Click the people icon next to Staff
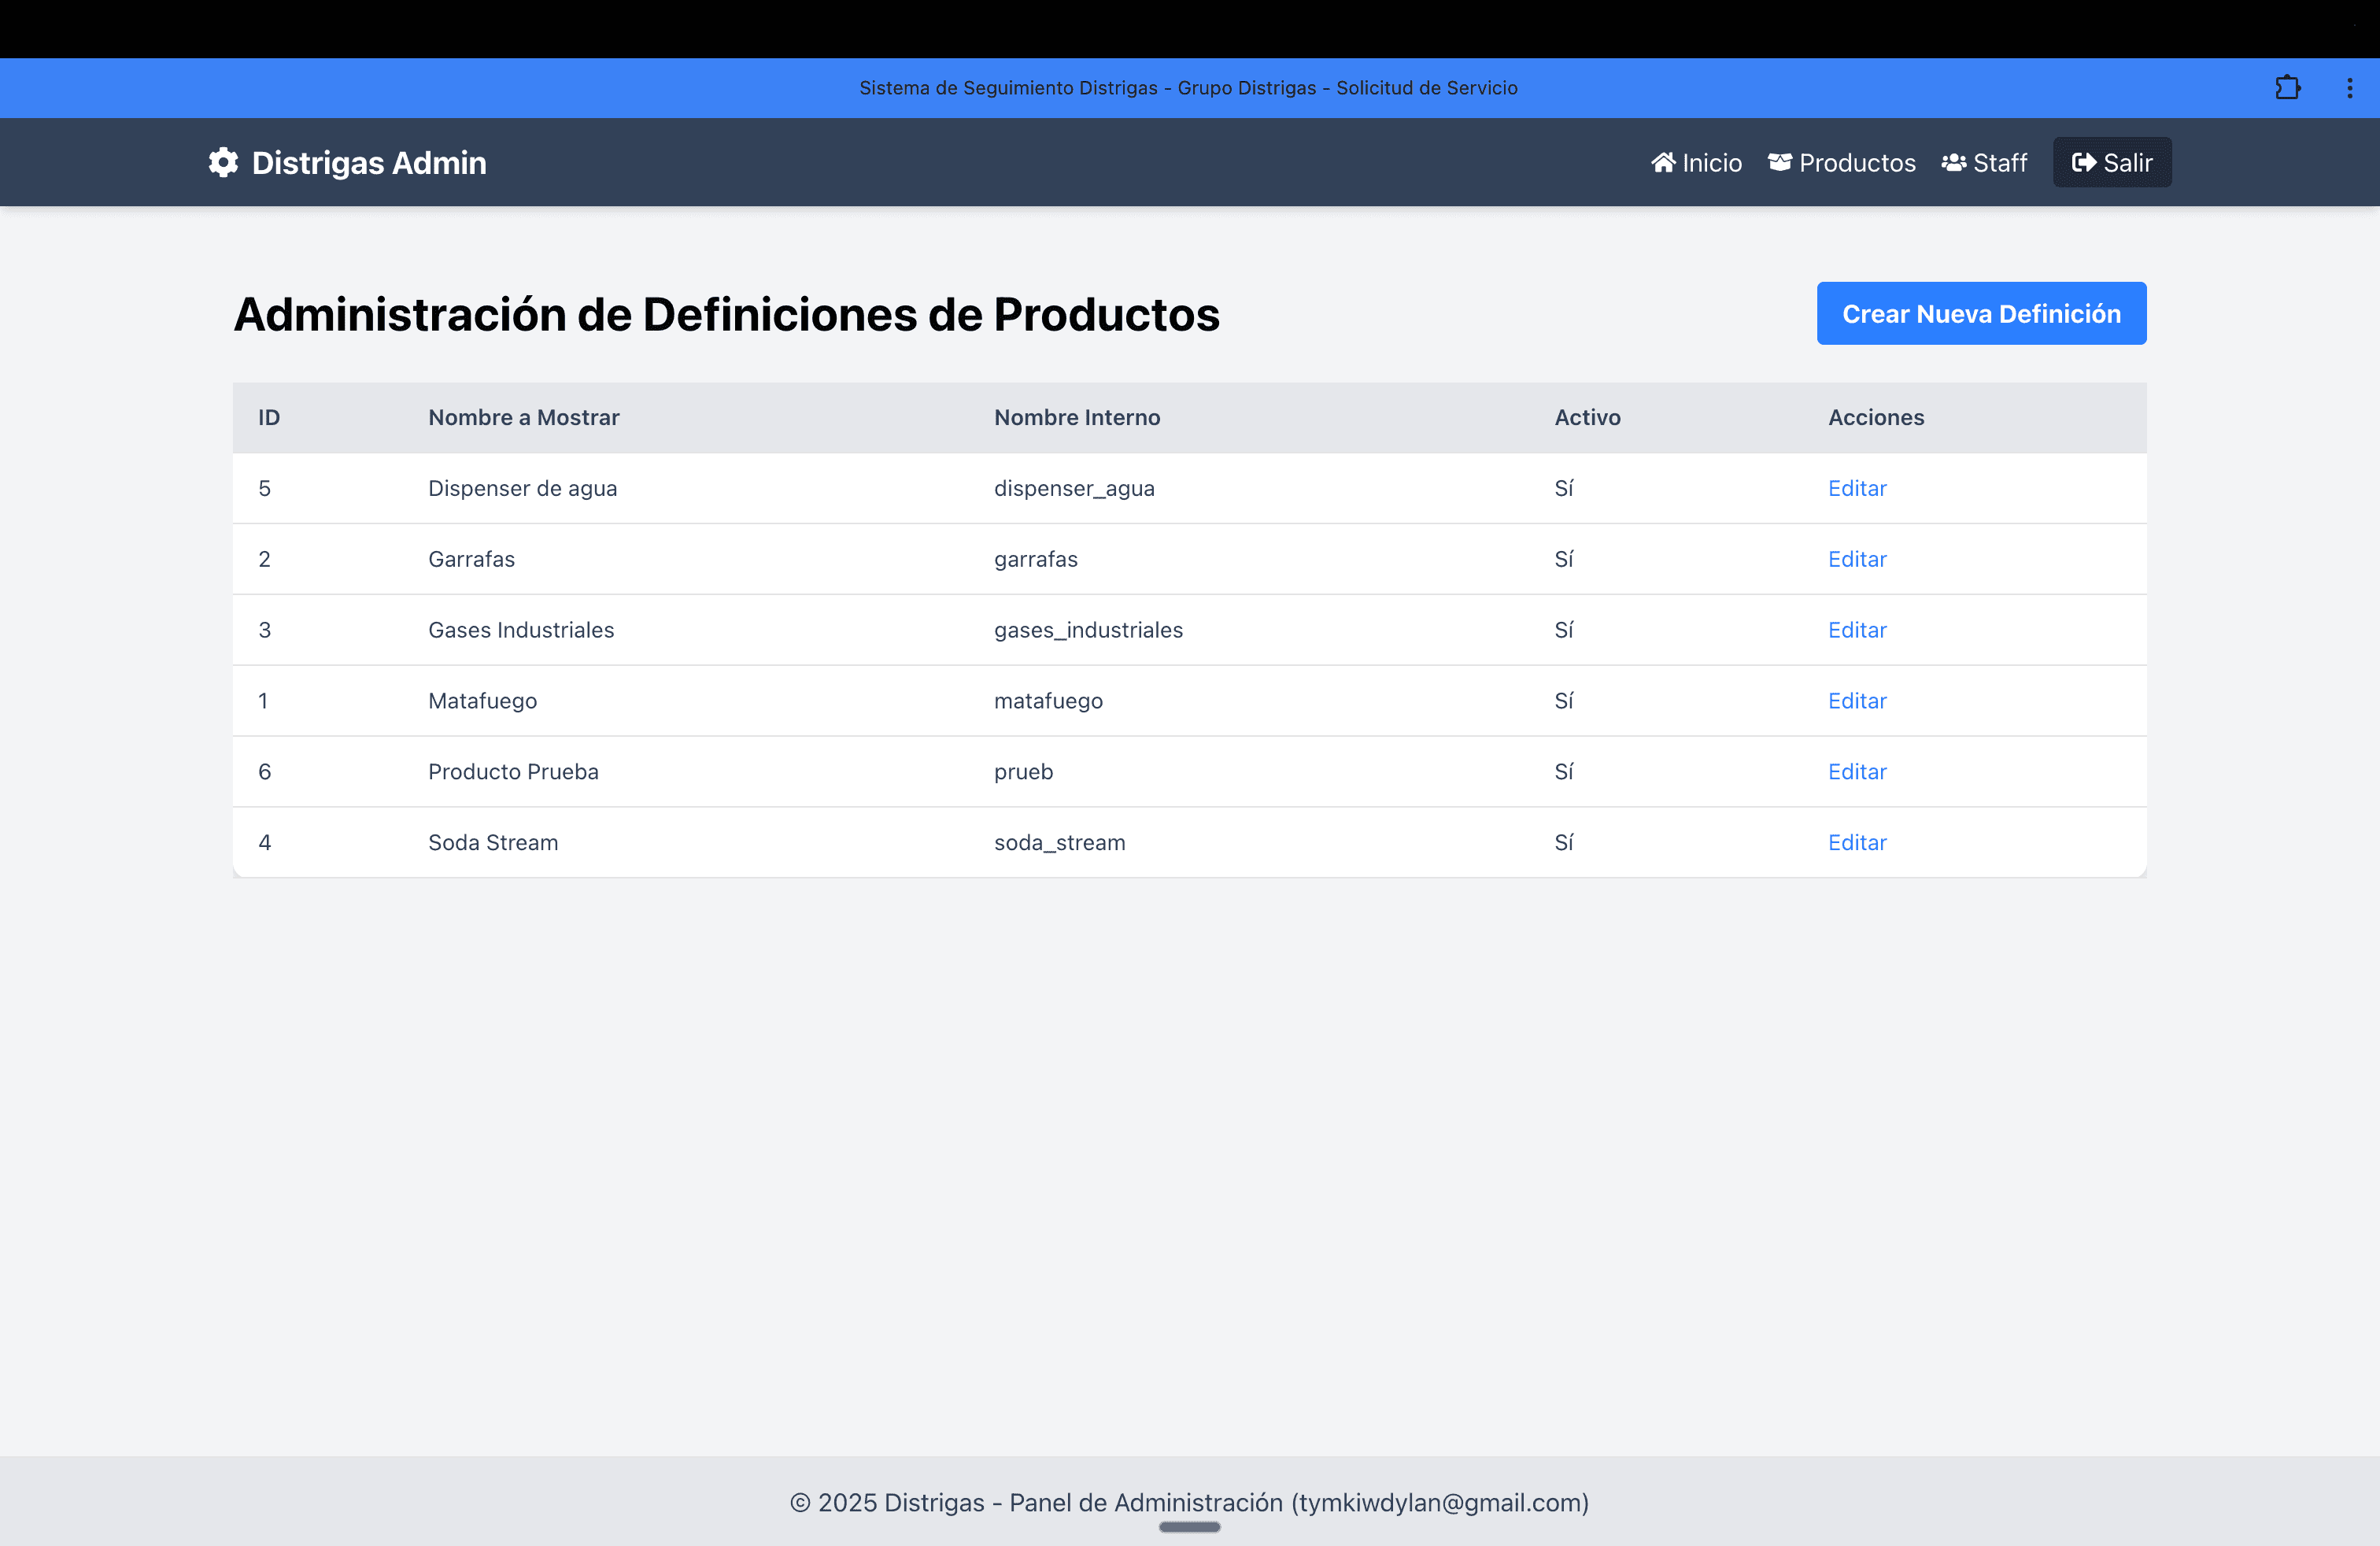 (1954, 162)
